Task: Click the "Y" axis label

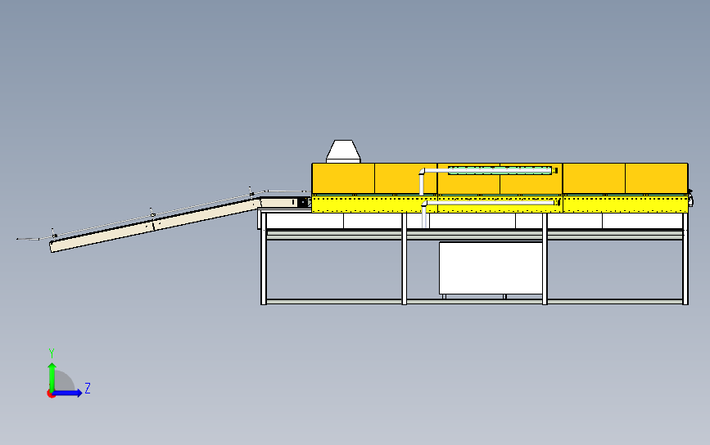Action: pos(52,353)
